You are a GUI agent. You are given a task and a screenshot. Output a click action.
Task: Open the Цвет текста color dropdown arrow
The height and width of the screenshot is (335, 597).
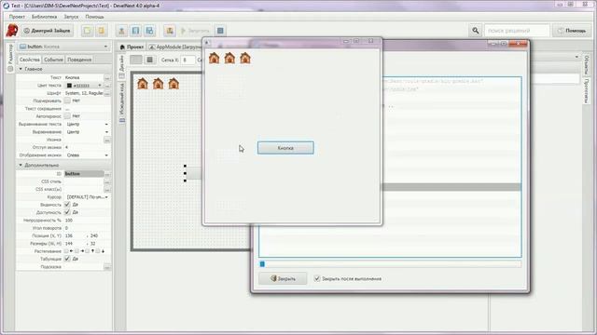(100, 86)
